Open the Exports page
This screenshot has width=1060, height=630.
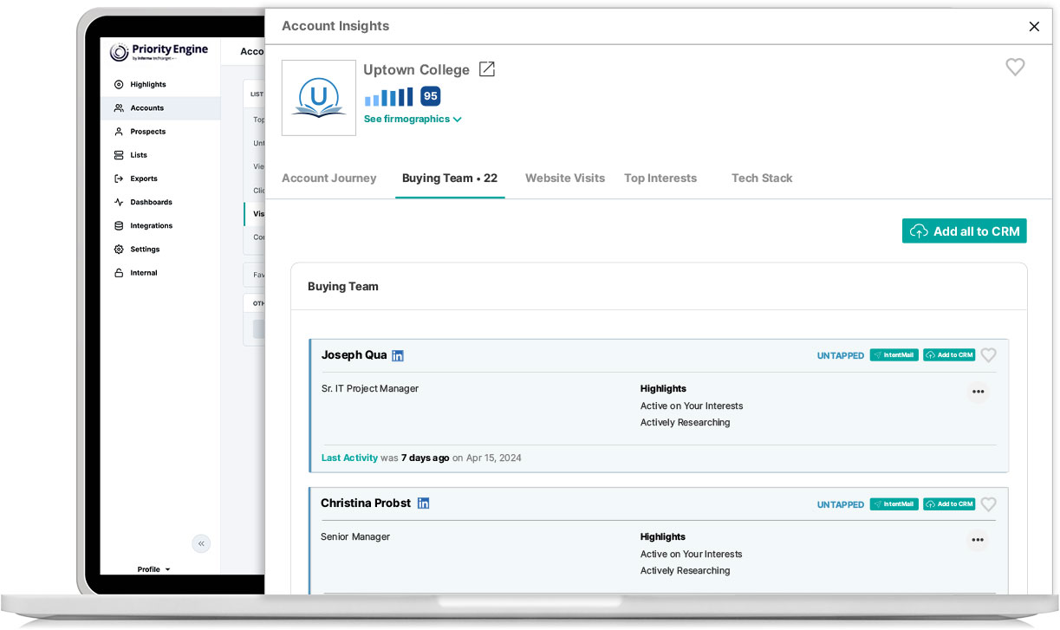(144, 179)
